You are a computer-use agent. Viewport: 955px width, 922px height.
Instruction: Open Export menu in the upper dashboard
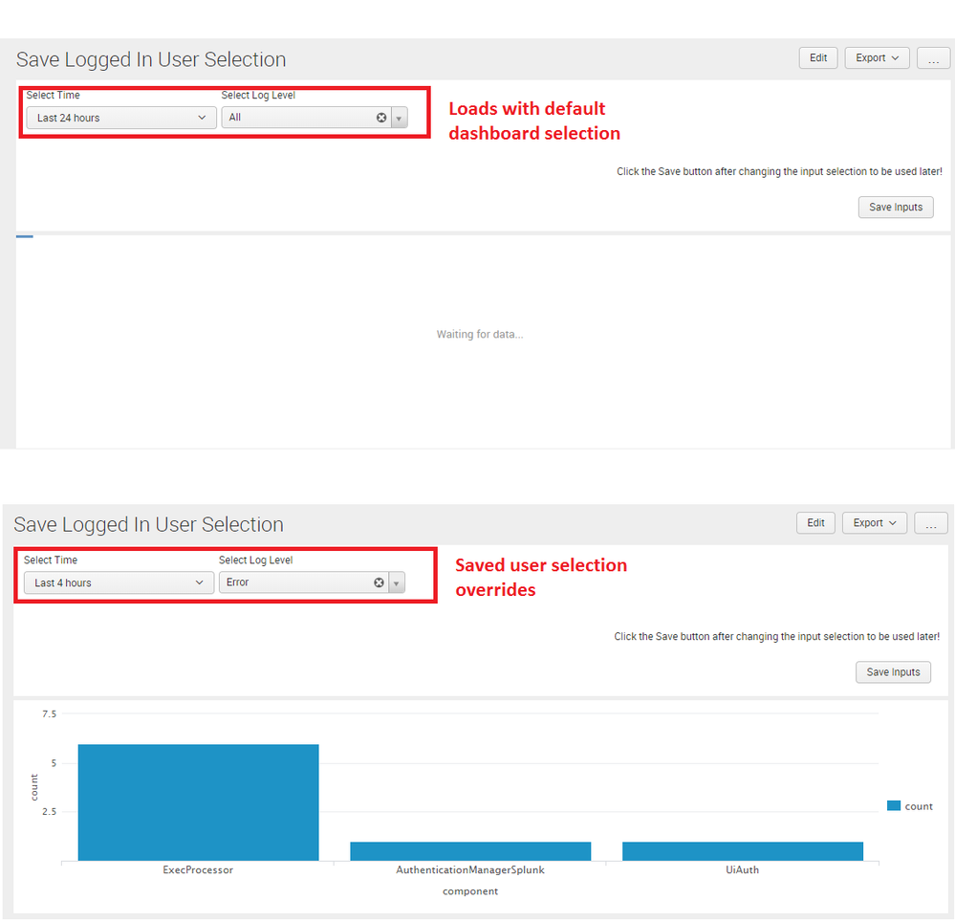(x=876, y=58)
